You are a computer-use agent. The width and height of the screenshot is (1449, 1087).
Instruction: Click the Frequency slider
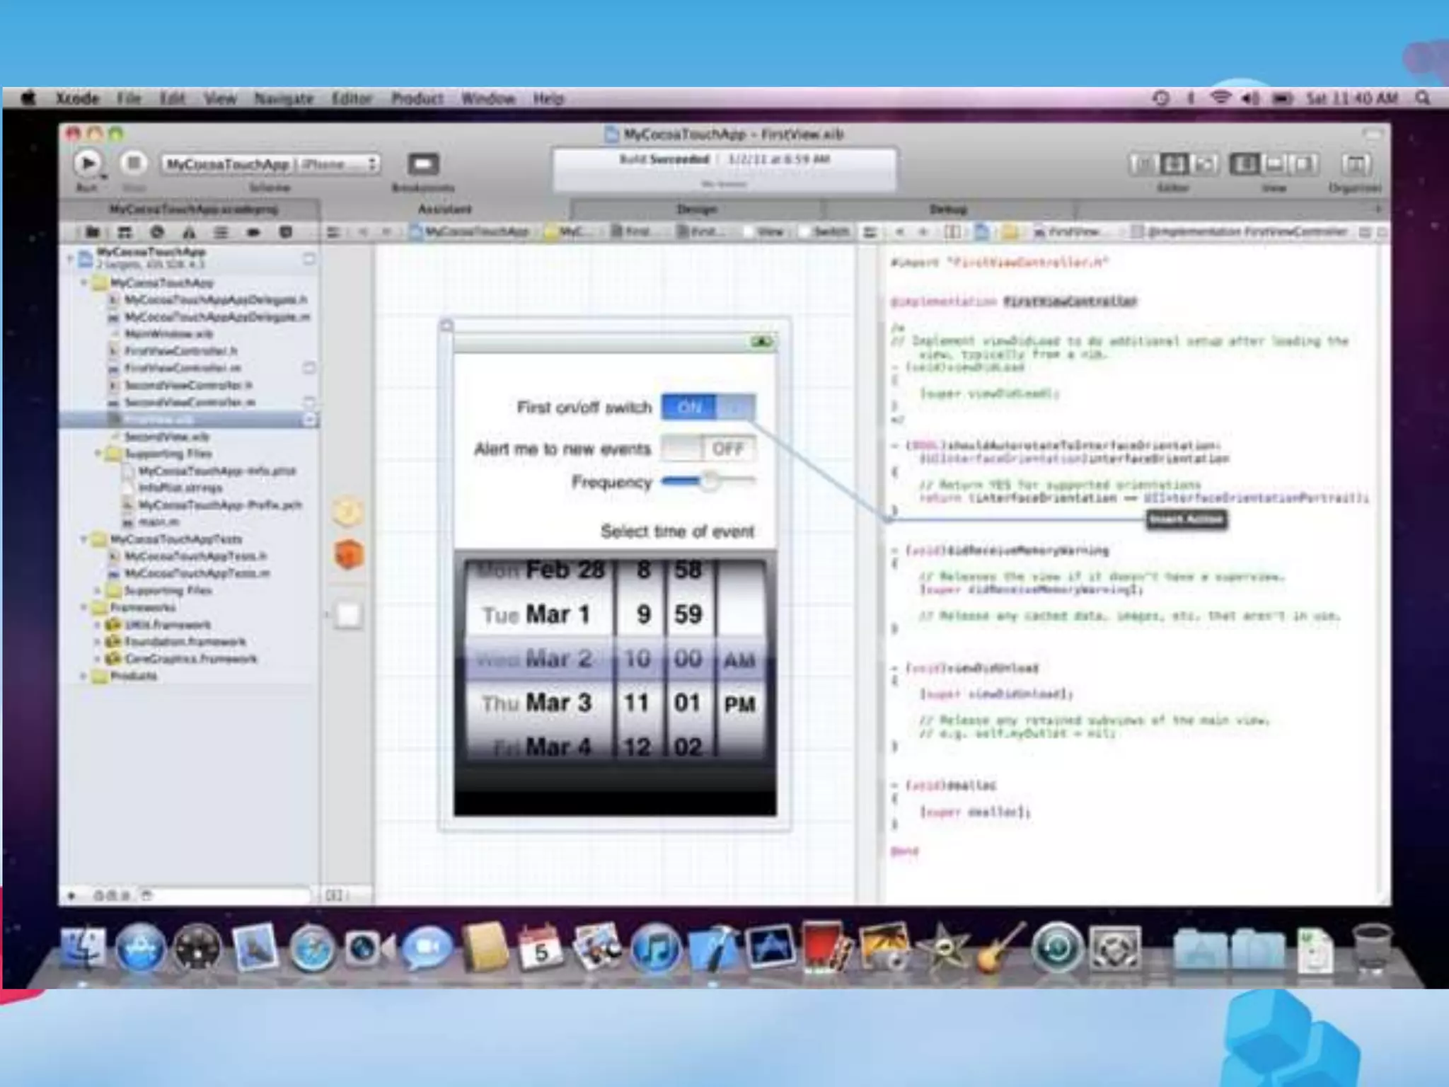pyautogui.click(x=708, y=482)
